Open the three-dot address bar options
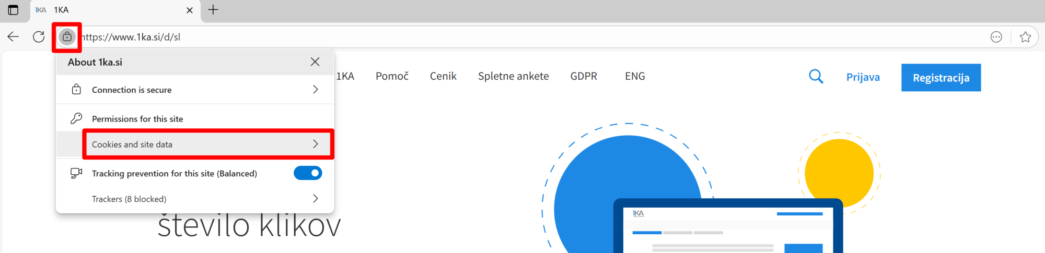The height and width of the screenshot is (253, 1045). point(996,37)
